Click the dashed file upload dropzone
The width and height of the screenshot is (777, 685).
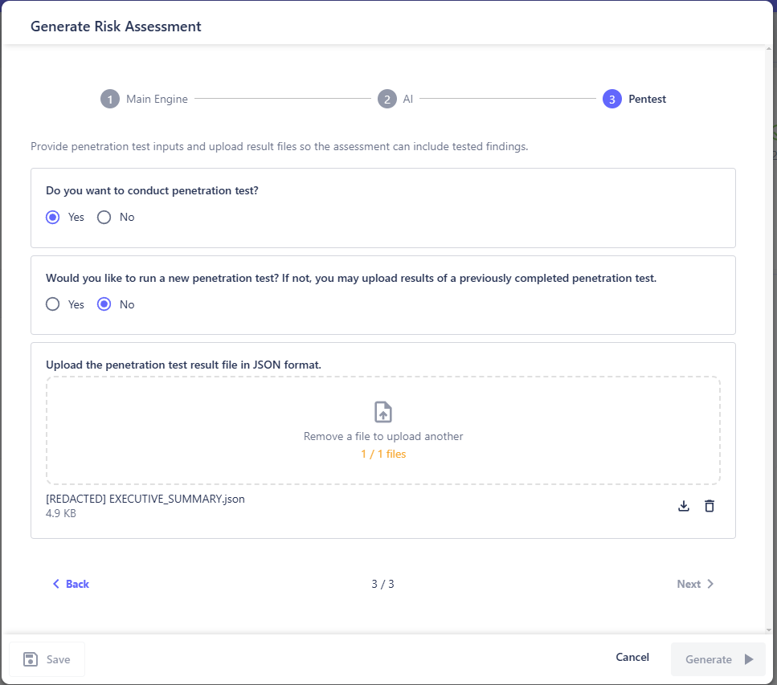point(383,430)
